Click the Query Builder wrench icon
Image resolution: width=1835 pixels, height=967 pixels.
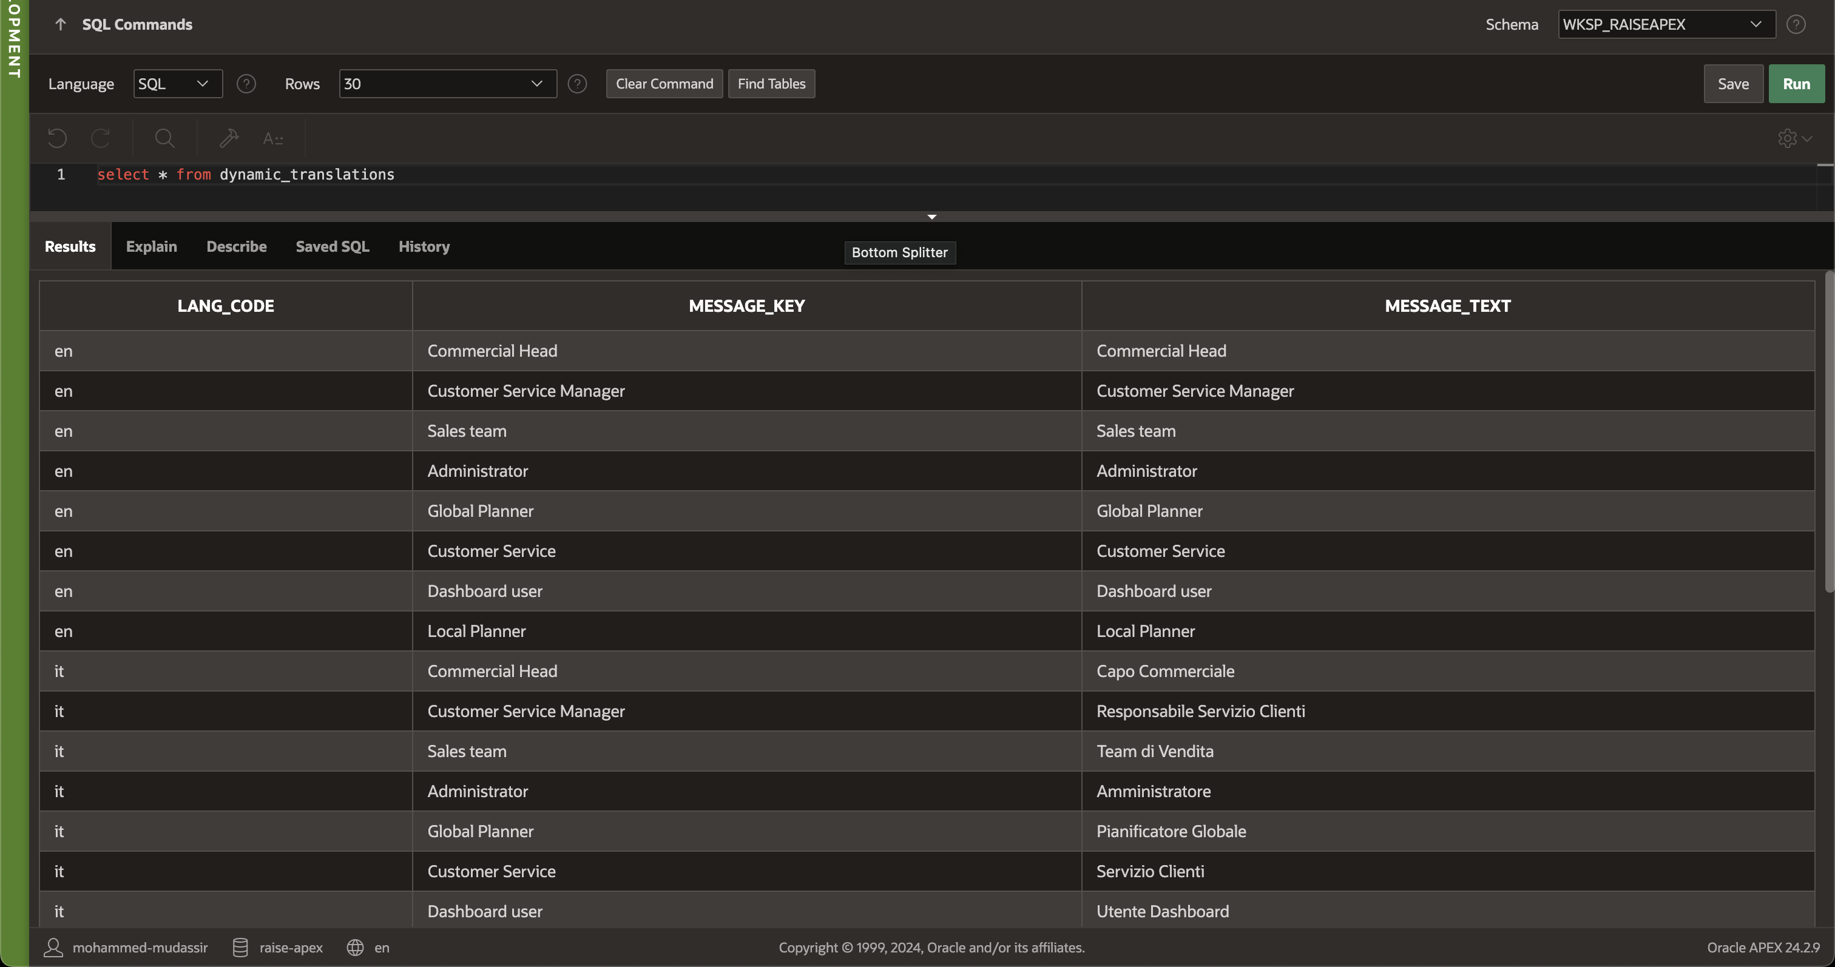[229, 138]
